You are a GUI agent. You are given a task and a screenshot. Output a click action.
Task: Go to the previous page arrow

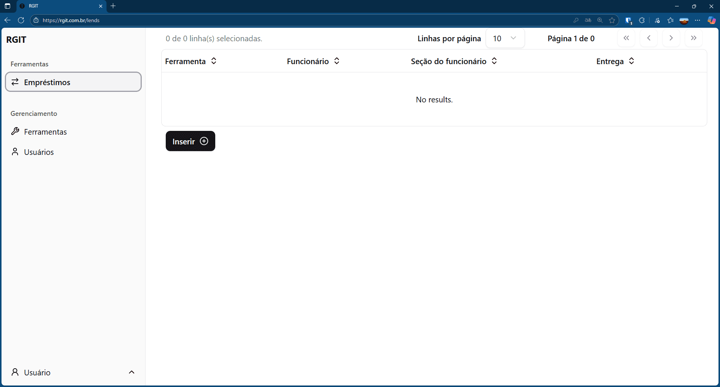pyautogui.click(x=648, y=38)
